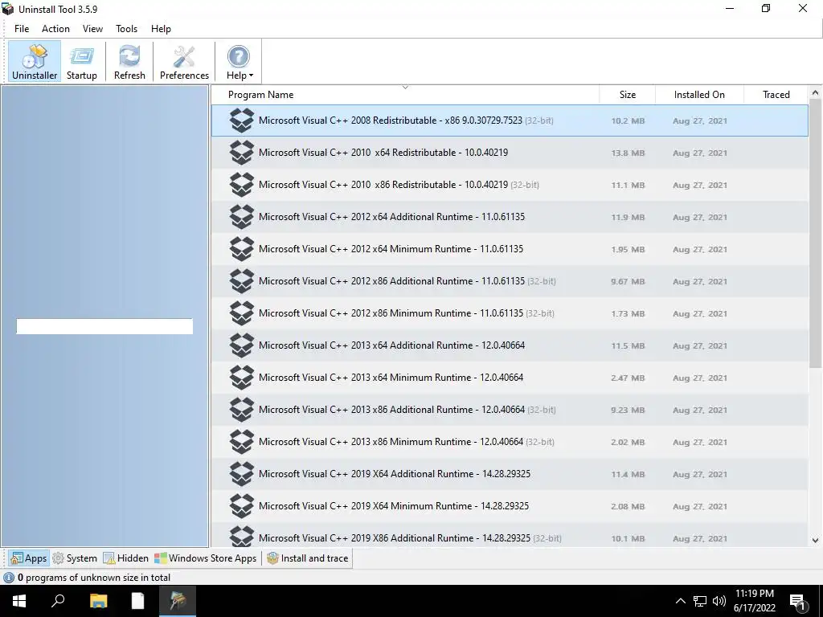Open taskbar Search

[58, 601]
